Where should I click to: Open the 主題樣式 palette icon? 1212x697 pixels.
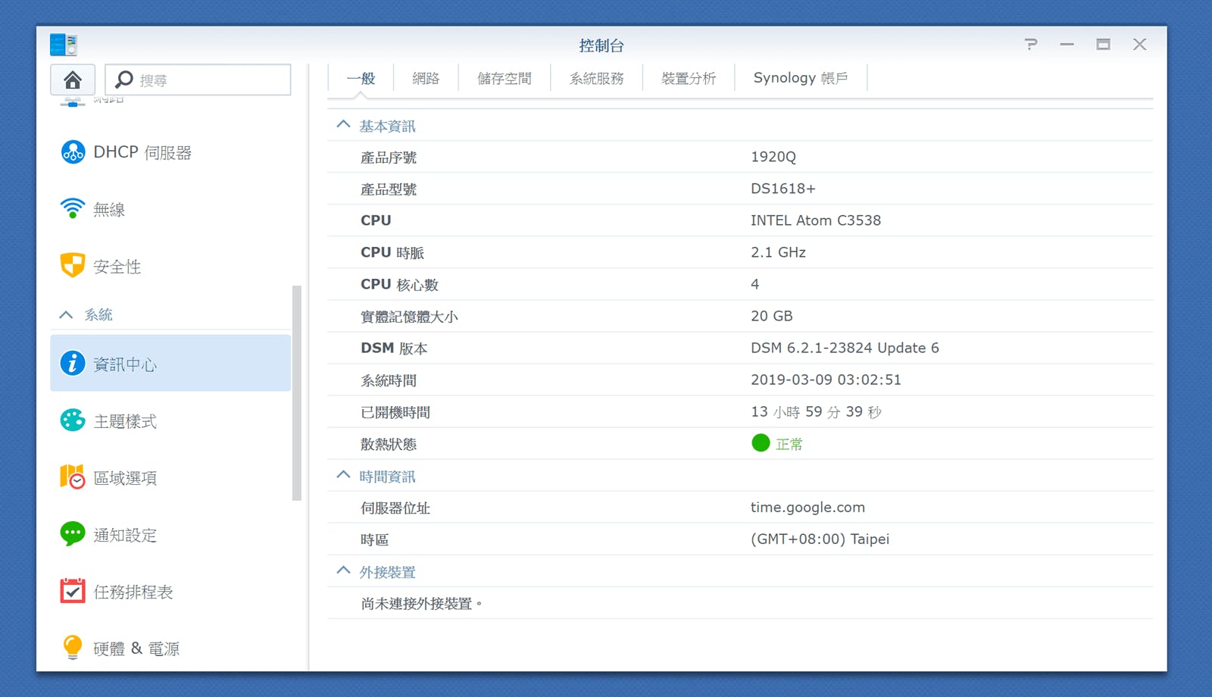pyautogui.click(x=73, y=420)
